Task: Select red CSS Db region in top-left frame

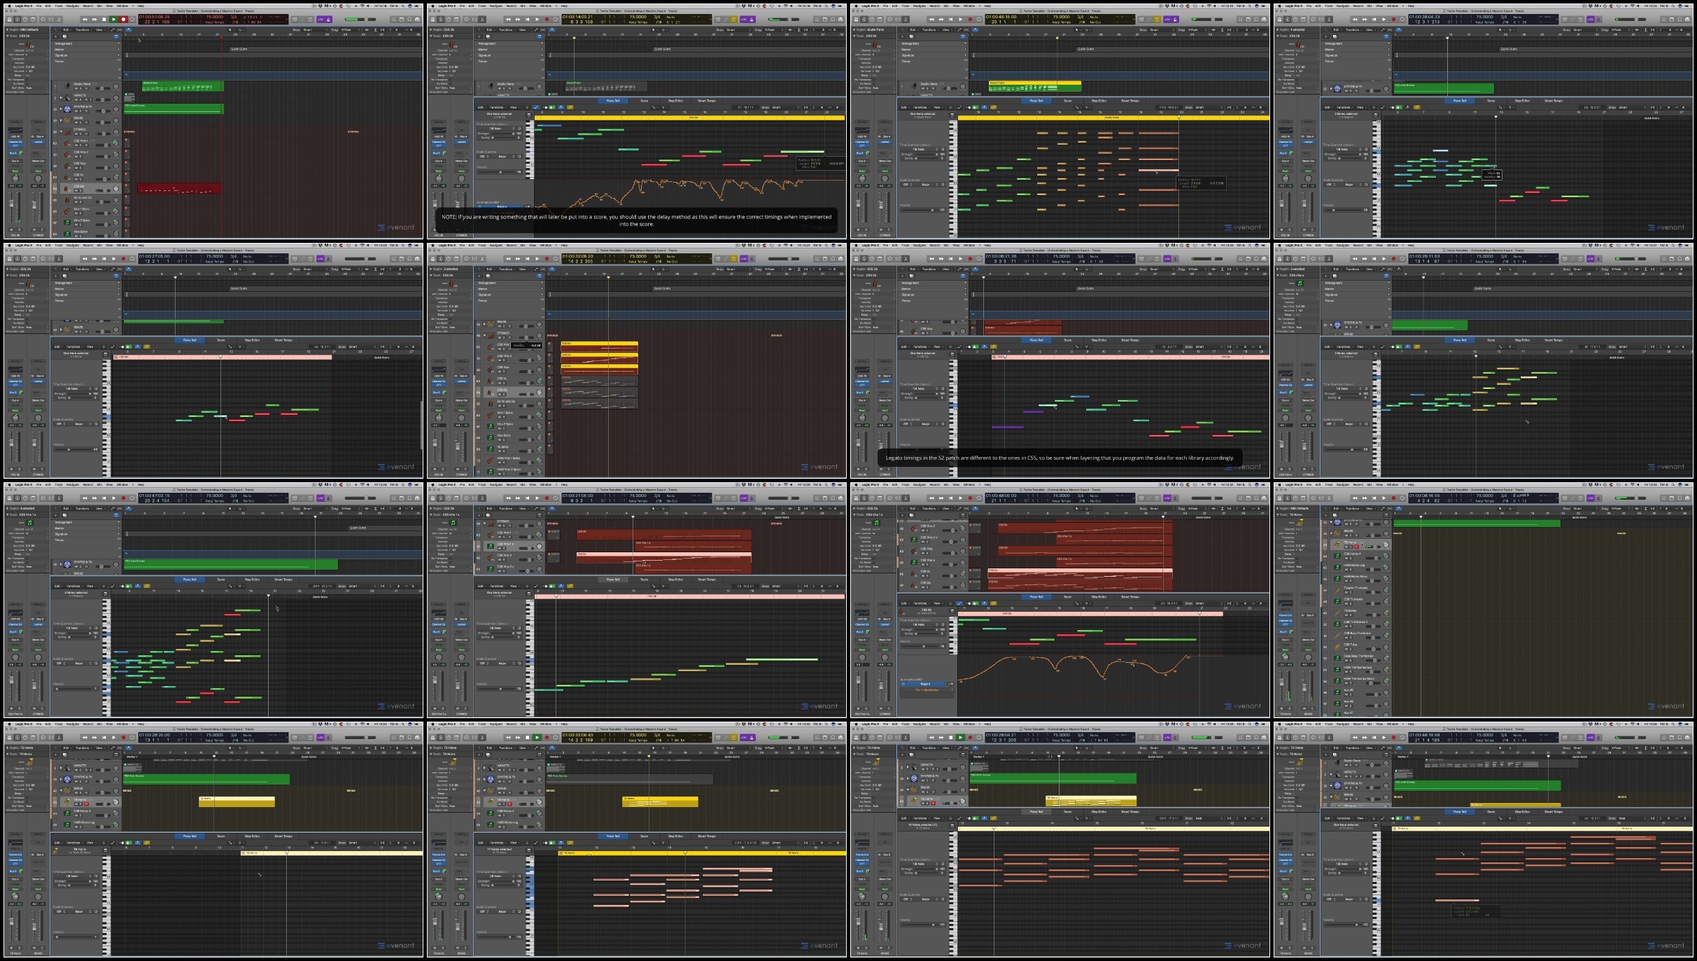Action: coord(179,189)
